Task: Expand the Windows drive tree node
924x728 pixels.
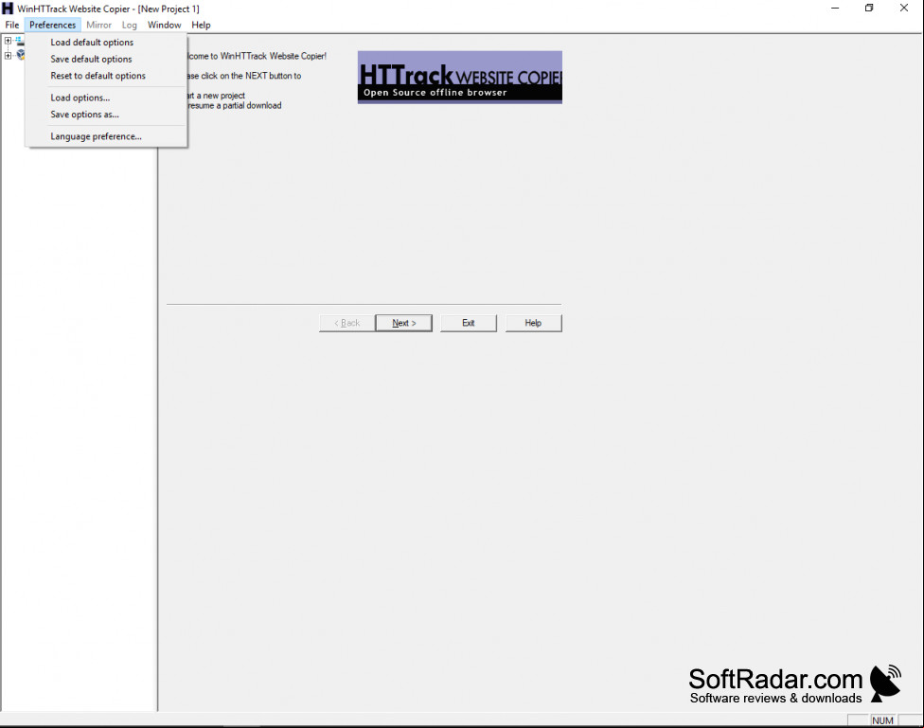Action: click(8, 41)
